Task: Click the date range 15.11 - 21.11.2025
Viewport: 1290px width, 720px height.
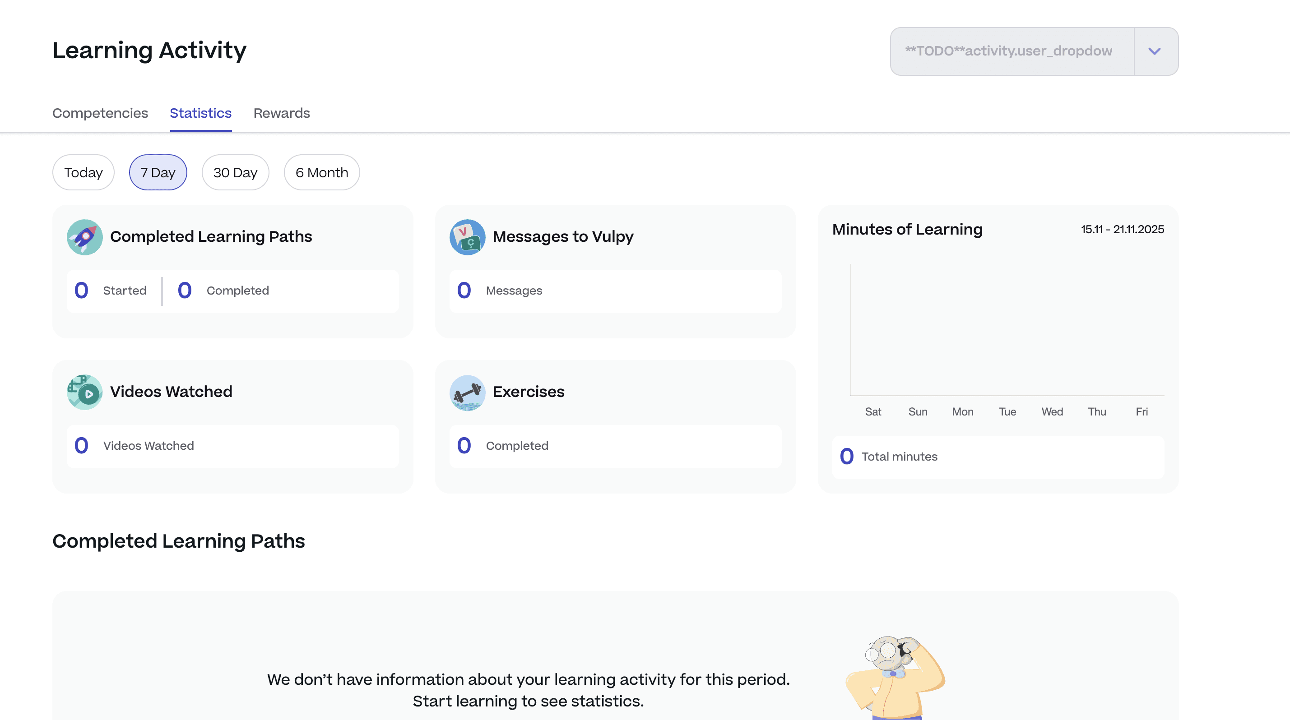Action: pos(1122,229)
